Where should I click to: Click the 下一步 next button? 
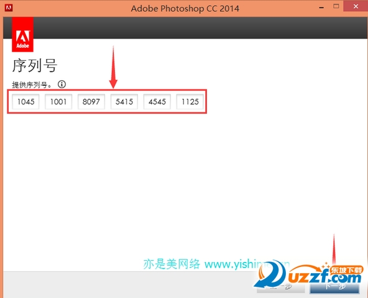coord(334,287)
